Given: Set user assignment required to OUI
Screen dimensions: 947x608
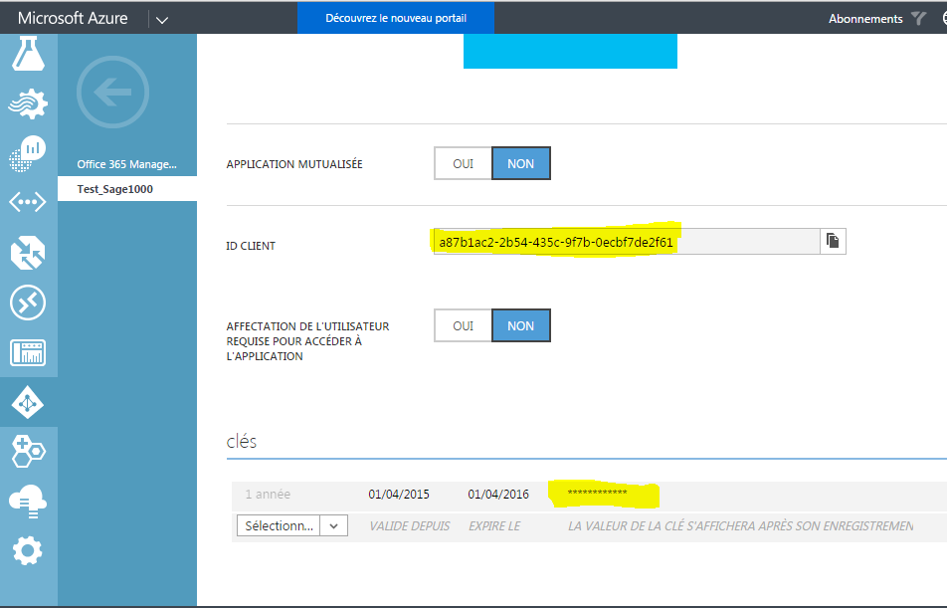Looking at the screenshot, I should [x=463, y=325].
